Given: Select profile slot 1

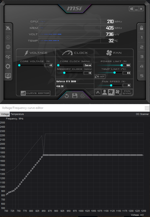Looking at the screenshot, I should (141, 37).
